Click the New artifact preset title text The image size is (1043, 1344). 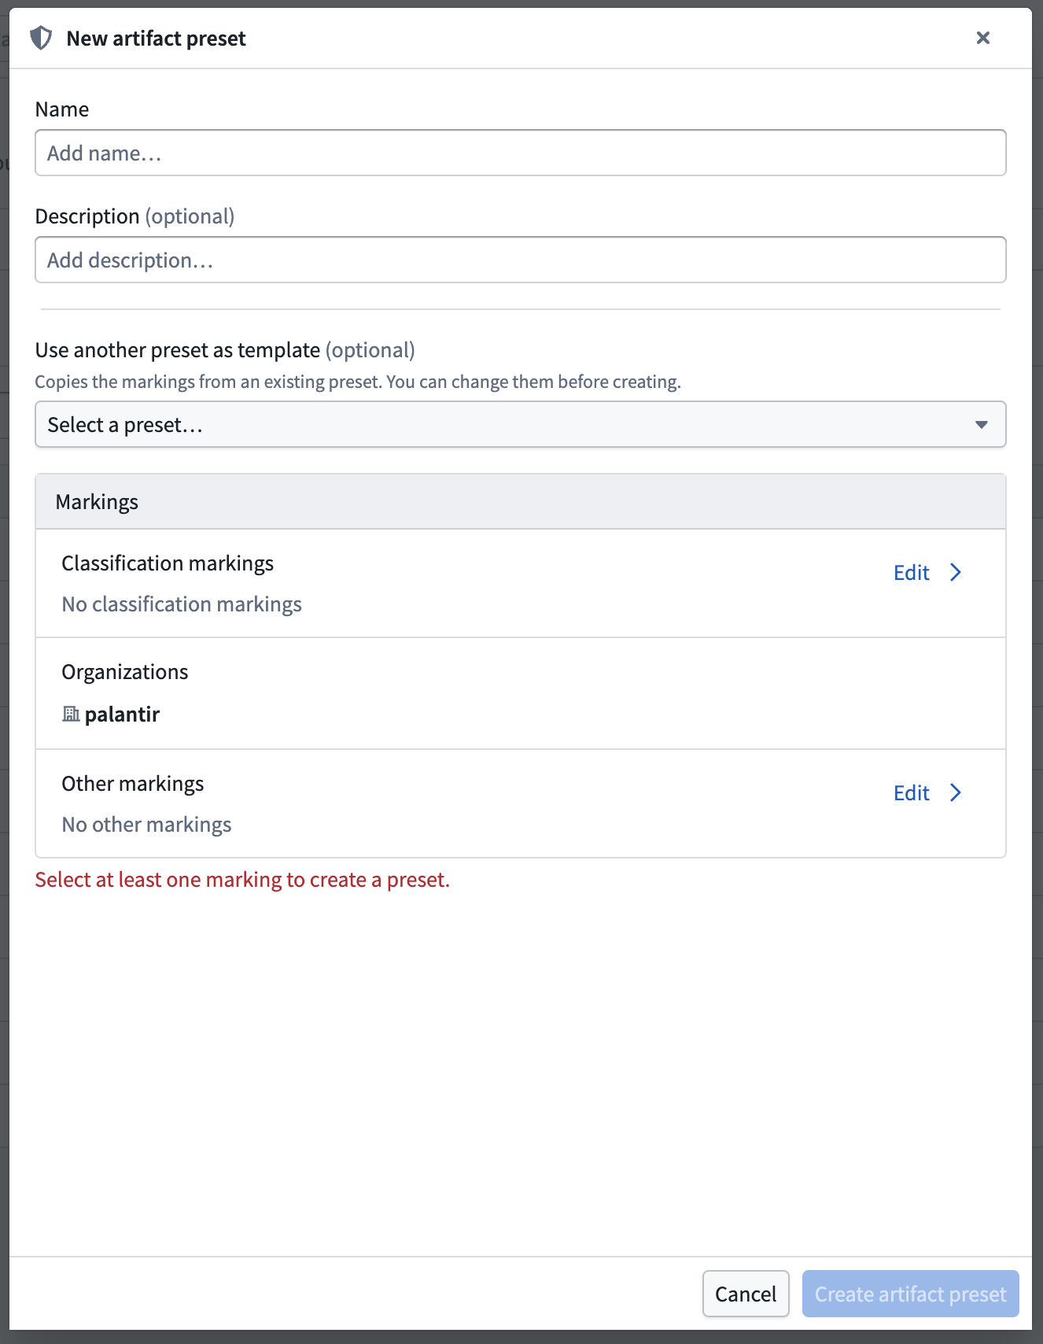(157, 39)
